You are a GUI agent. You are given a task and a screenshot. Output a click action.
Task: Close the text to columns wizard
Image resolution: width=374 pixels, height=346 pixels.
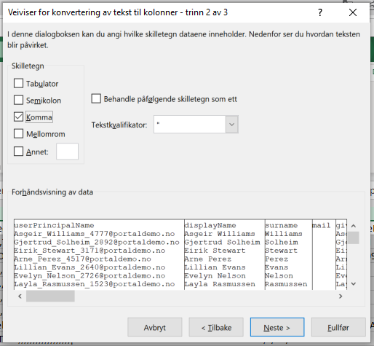click(x=353, y=12)
